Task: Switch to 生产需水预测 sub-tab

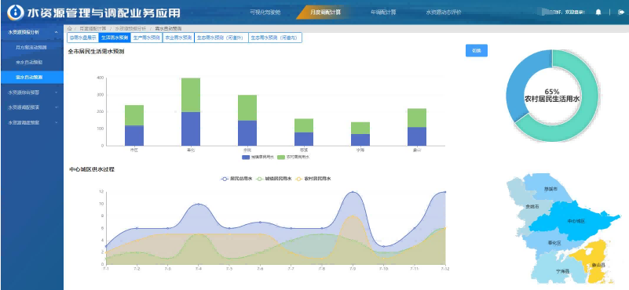Action: pyautogui.click(x=146, y=38)
